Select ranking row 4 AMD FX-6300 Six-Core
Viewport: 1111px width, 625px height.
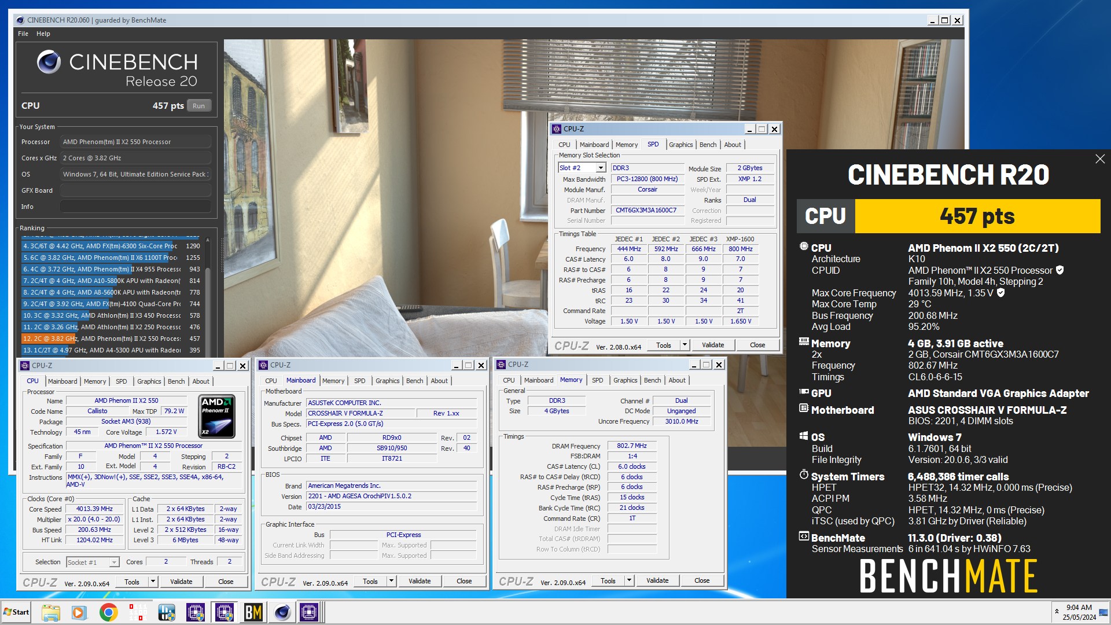click(111, 246)
